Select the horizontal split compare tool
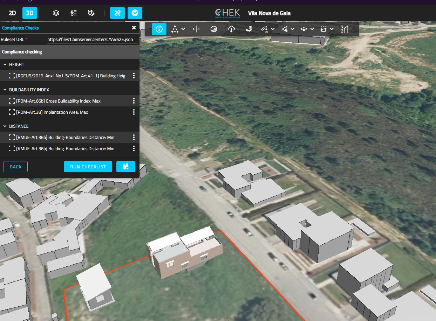The height and width of the screenshot is (321, 436). [196, 29]
